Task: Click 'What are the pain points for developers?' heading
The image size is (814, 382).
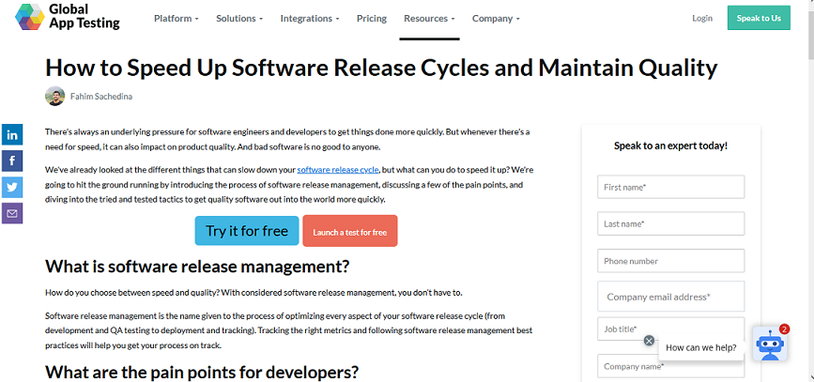Action: click(202, 372)
